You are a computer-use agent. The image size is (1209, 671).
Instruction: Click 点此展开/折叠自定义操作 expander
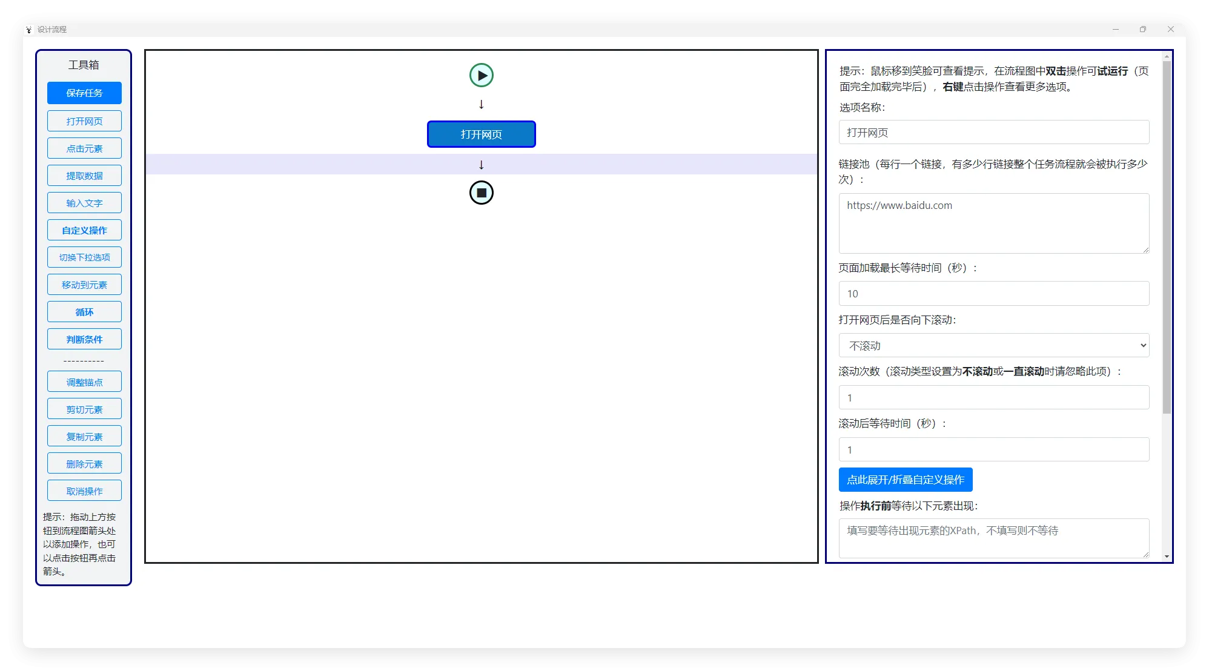coord(905,480)
